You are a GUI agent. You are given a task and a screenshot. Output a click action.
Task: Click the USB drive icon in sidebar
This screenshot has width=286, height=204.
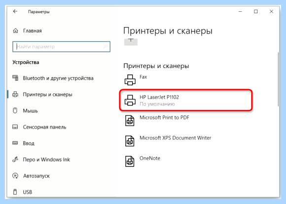[x=15, y=192]
